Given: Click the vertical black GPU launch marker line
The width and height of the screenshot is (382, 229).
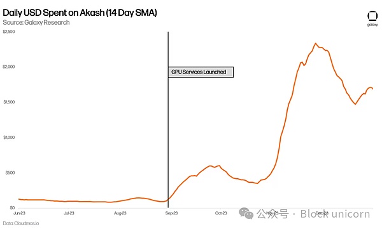Looking at the screenshot, I should click(x=168, y=119).
